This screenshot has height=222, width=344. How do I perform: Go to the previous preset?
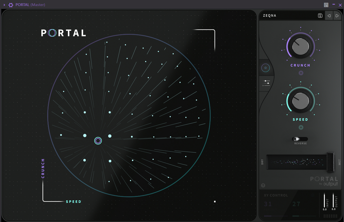click(x=329, y=16)
